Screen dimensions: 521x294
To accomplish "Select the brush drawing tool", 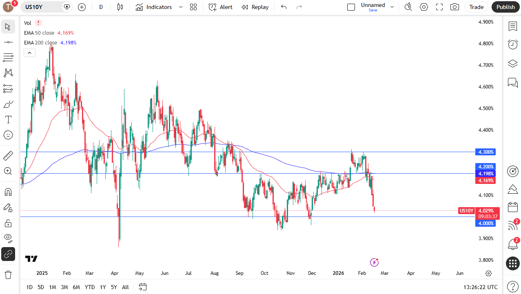I will coord(8,104).
